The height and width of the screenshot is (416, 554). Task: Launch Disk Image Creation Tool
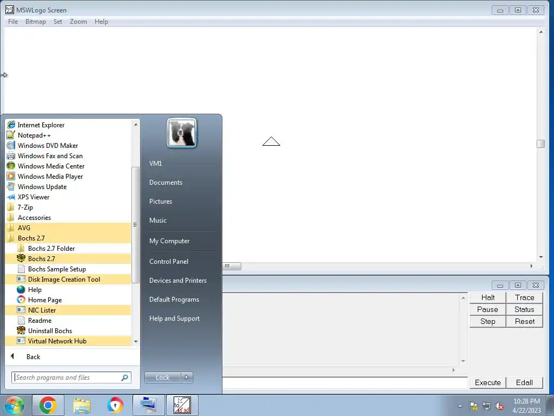click(x=69, y=279)
